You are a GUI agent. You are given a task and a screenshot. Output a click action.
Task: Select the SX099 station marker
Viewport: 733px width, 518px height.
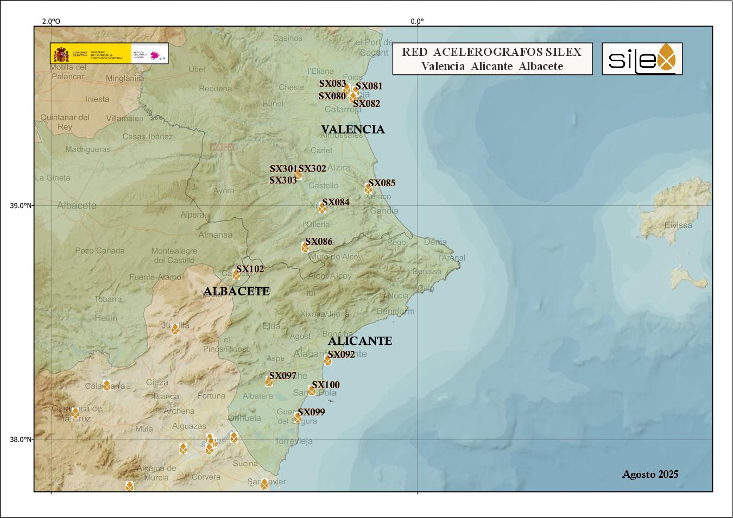click(298, 418)
